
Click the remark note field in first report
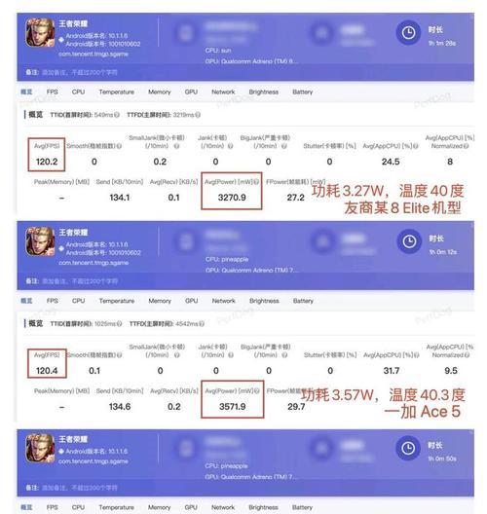click(80, 72)
